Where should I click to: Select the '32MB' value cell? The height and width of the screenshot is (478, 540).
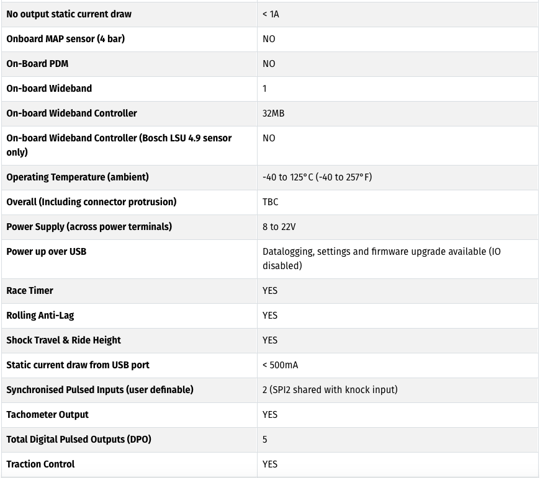tap(273, 113)
